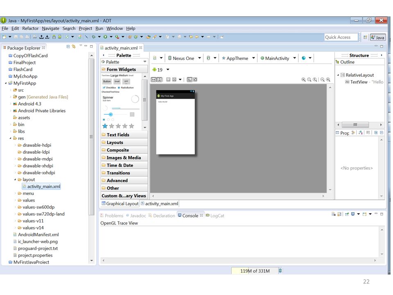Open the Advanced palette category
Viewport: 393px width, 295px height.
(x=124, y=180)
